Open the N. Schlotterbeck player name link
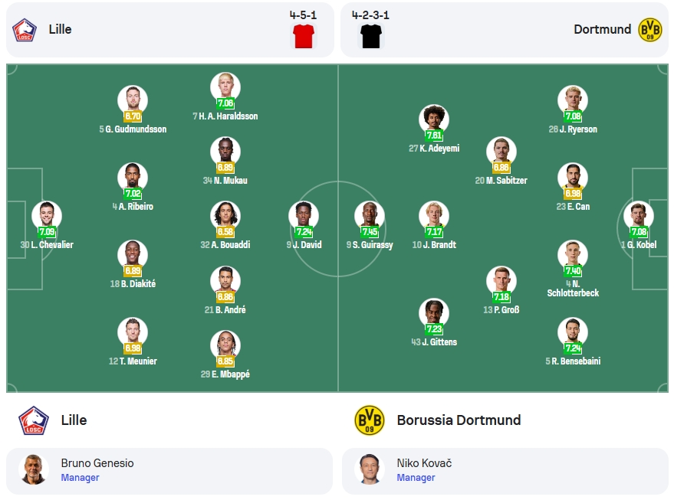 coord(573,289)
